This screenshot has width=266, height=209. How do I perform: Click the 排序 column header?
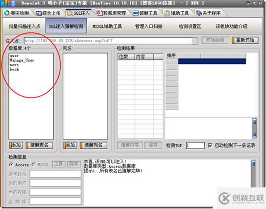point(171,55)
